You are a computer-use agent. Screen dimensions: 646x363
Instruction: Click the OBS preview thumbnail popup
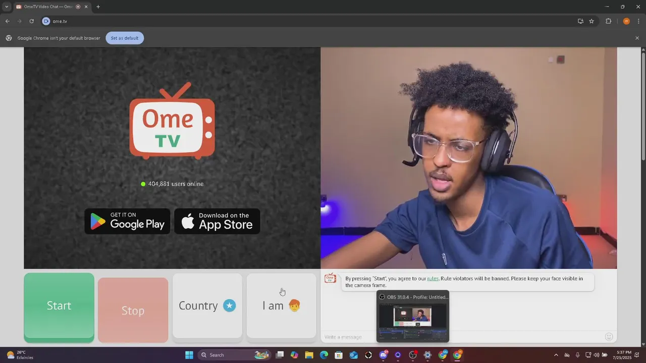tap(412, 317)
